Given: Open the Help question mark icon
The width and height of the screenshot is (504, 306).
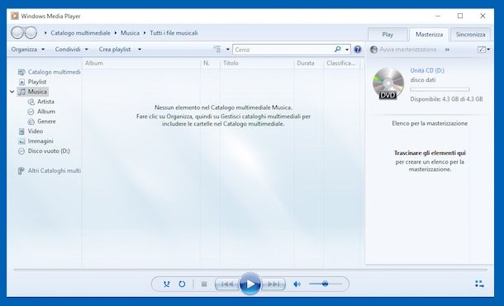Looking at the screenshot, I should click(x=358, y=50).
